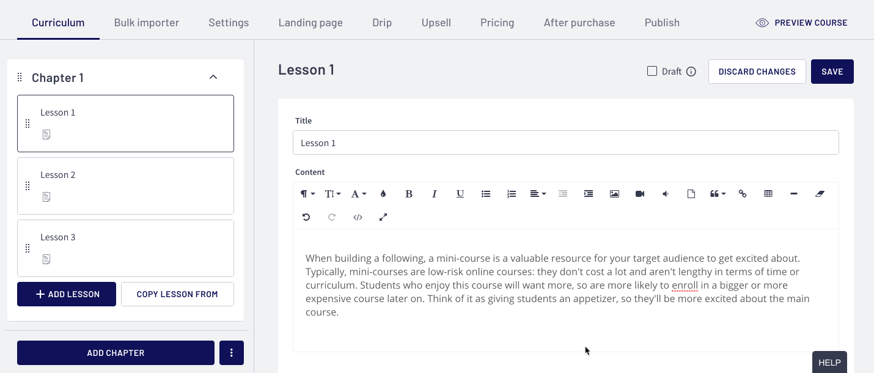874x373 pixels.
Task: Open the text color picker
Action: pyautogui.click(x=383, y=194)
